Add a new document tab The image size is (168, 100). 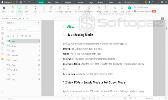pyautogui.click(x=27, y=18)
